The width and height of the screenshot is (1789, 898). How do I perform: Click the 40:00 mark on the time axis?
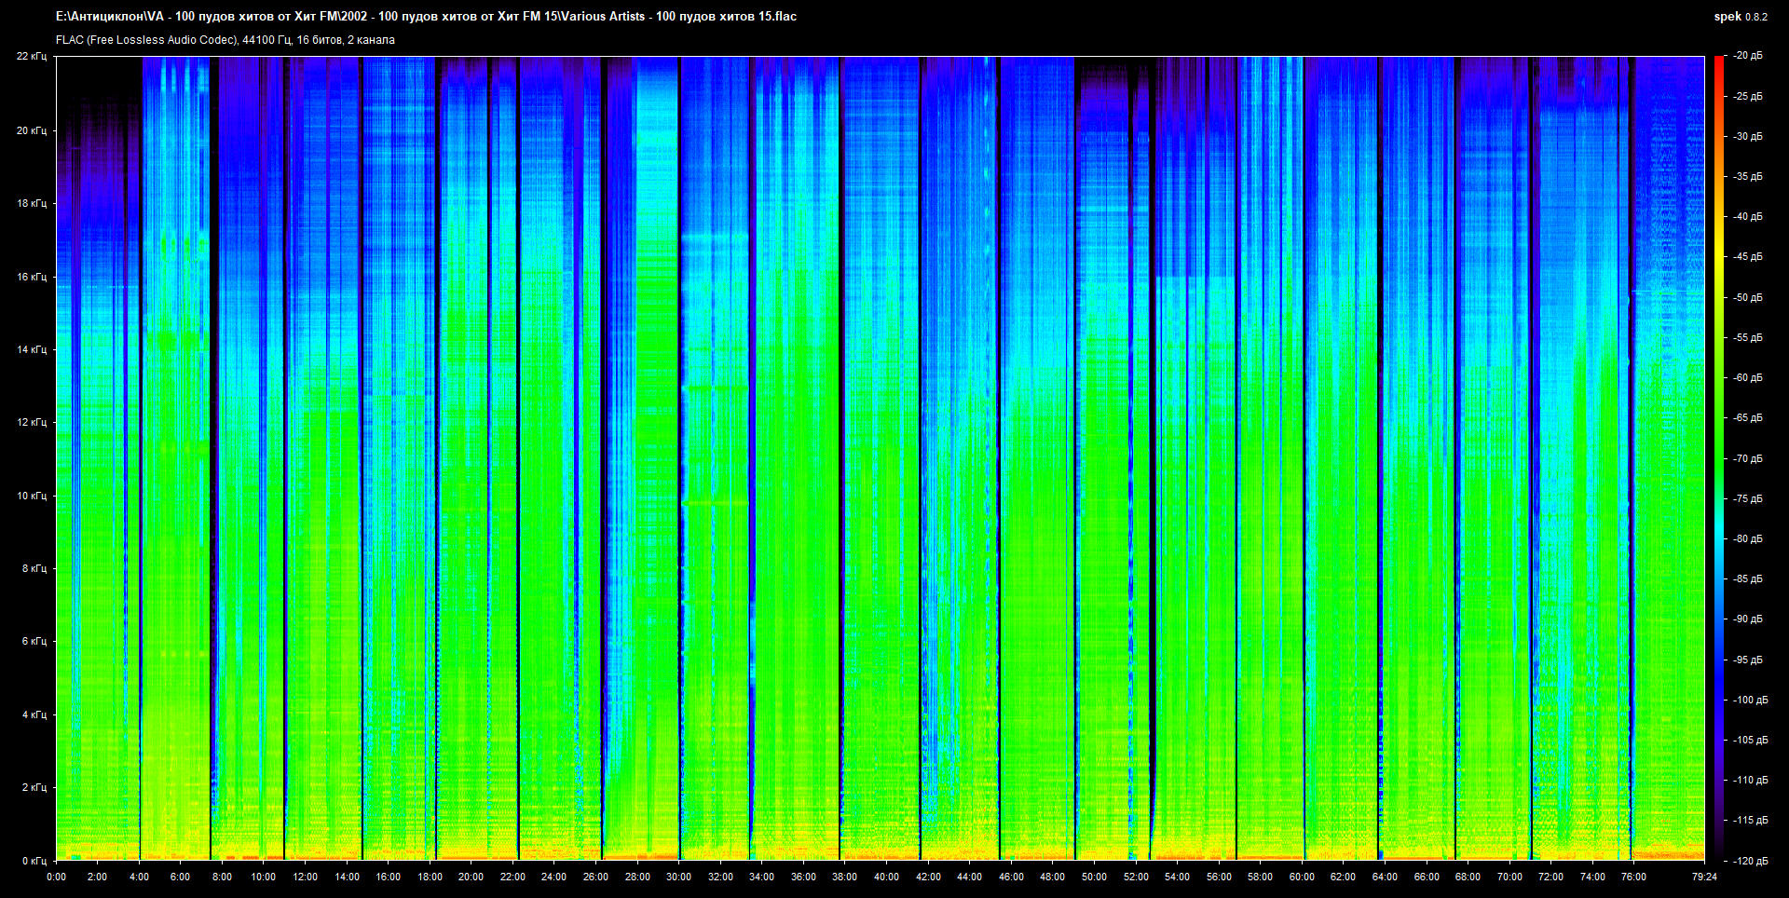point(886,877)
